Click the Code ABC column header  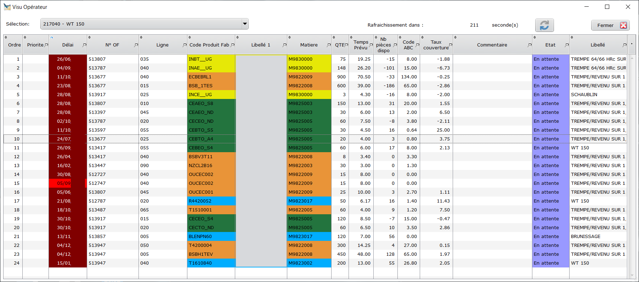pyautogui.click(x=408, y=45)
